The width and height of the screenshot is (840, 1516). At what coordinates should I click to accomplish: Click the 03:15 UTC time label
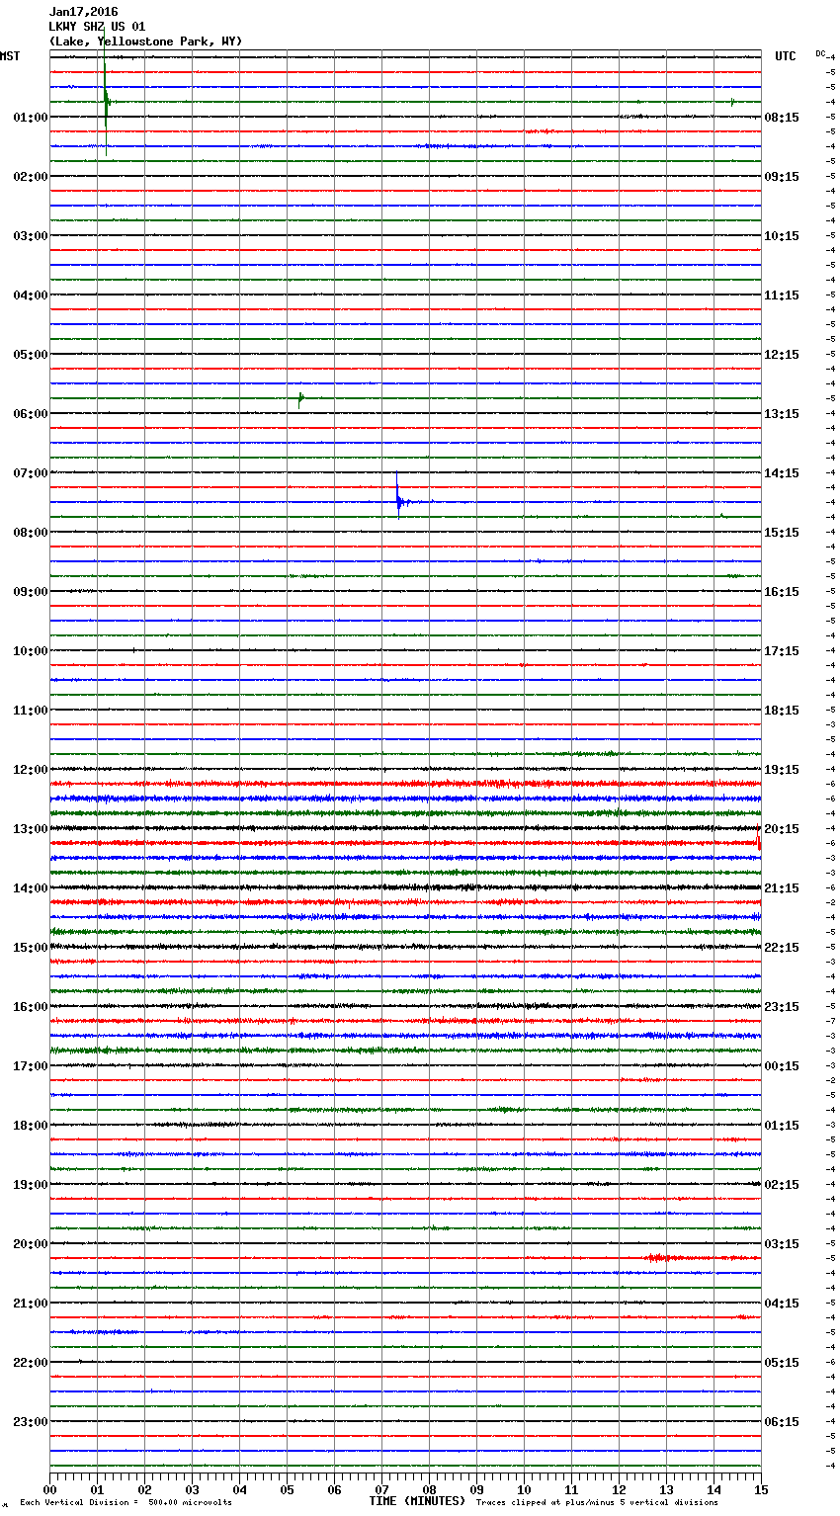[782, 1244]
